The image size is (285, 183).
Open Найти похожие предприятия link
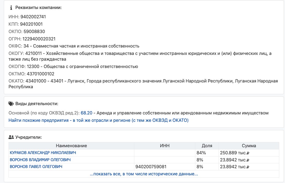click(98, 120)
